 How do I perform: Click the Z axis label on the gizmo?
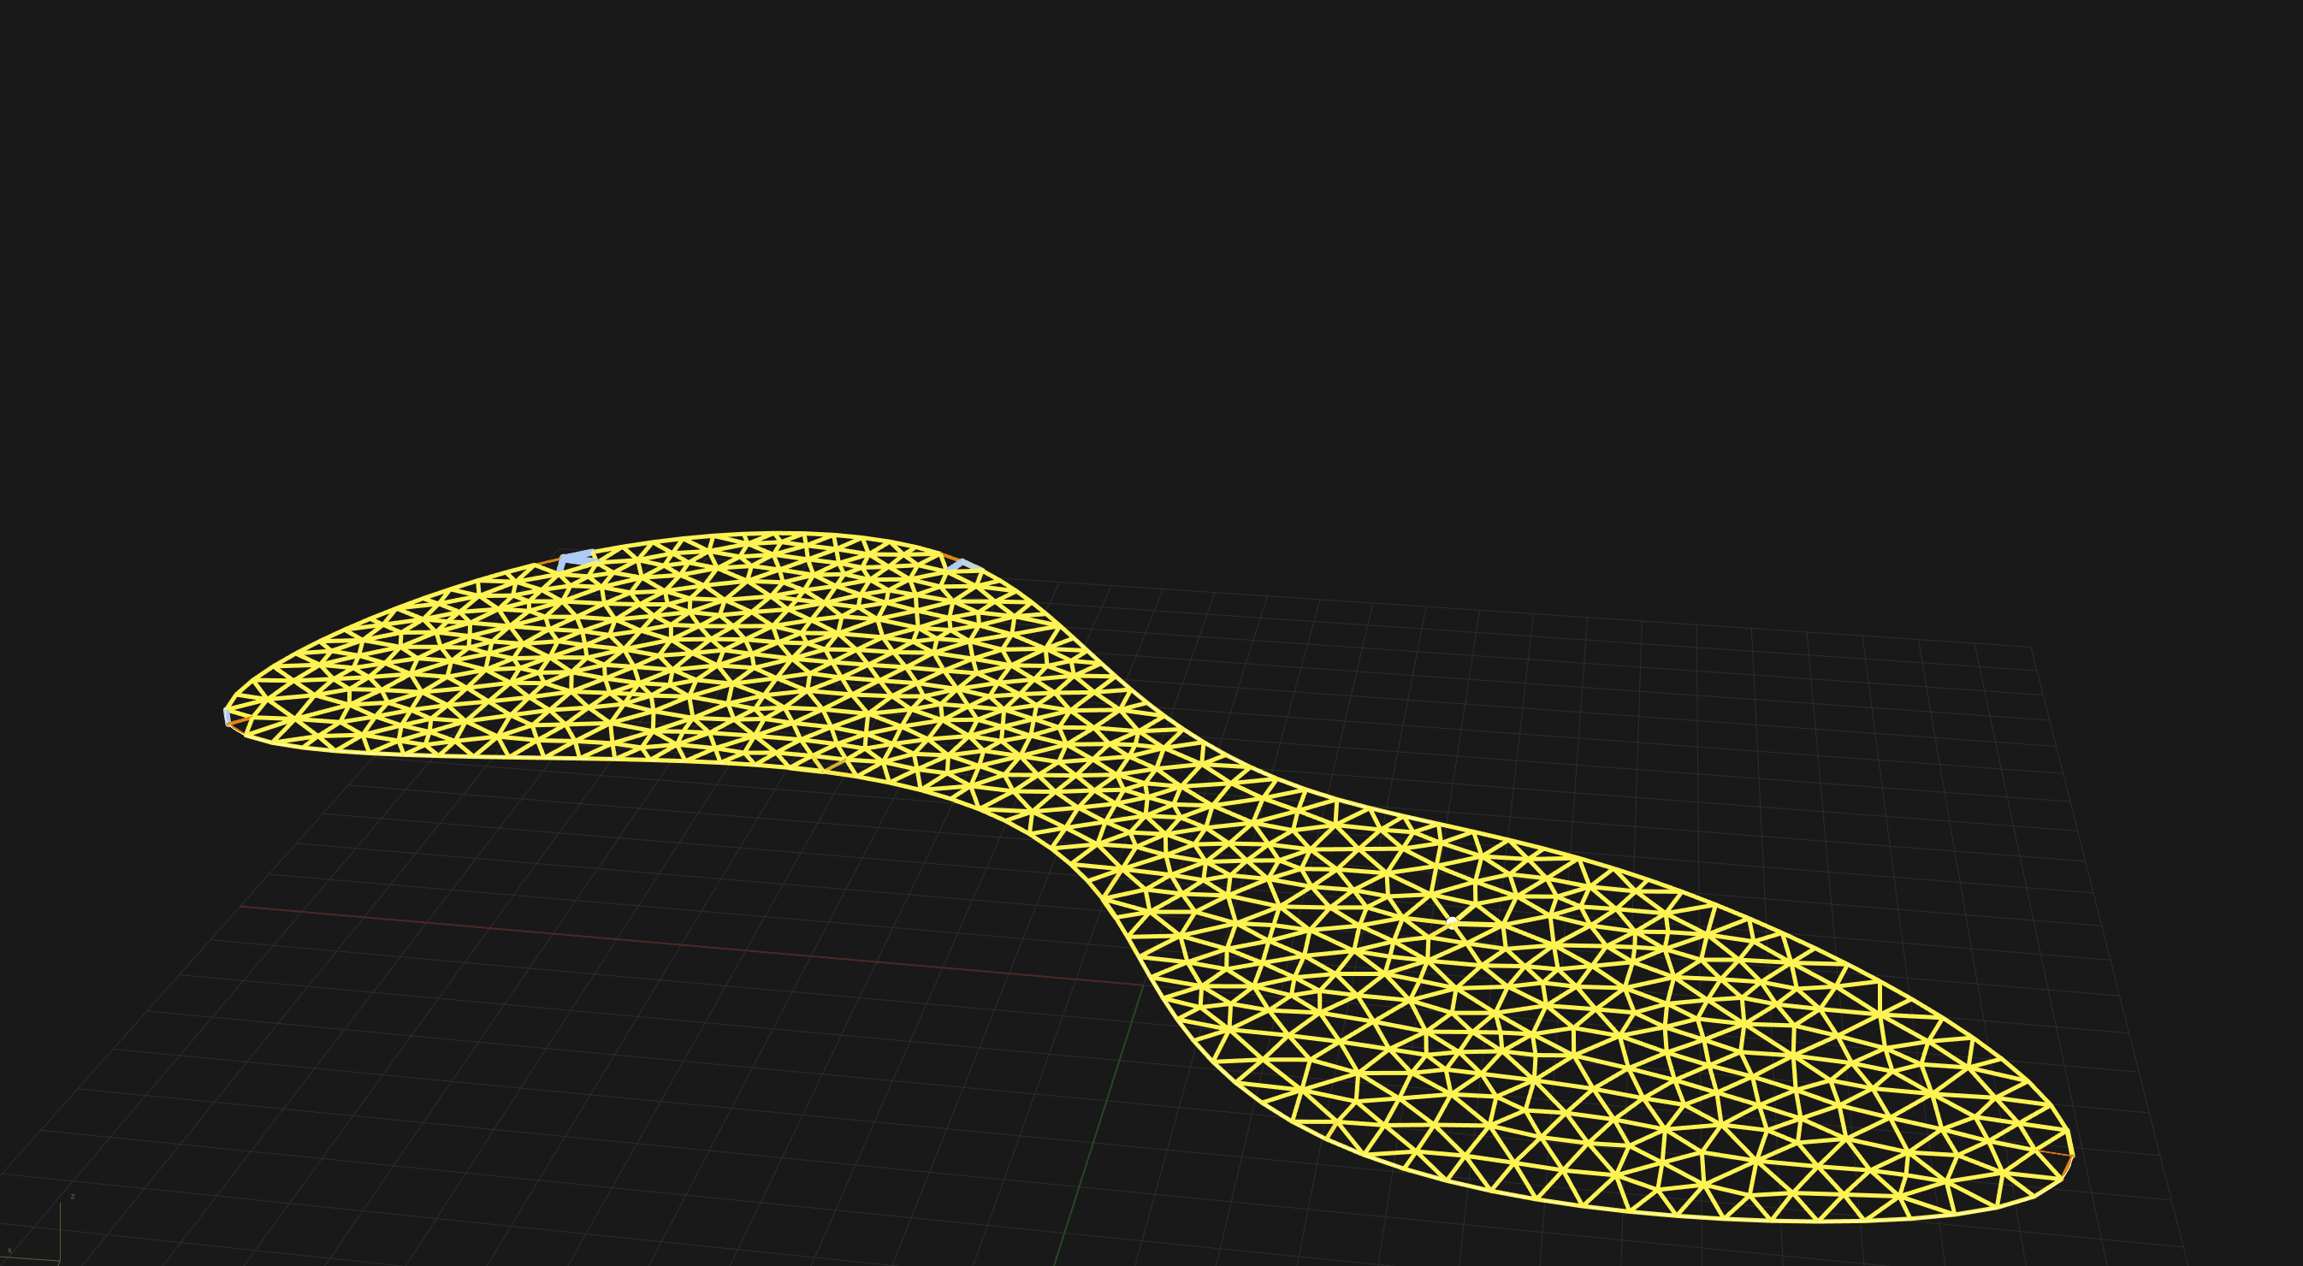(x=73, y=1196)
